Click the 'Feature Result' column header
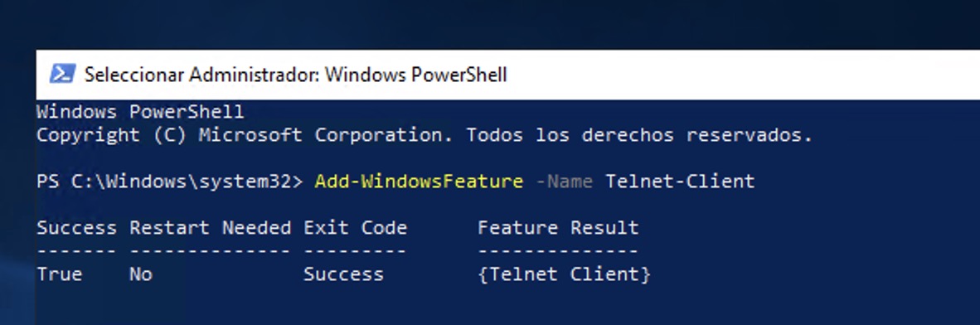Viewport: 980px width, 325px height. [558, 227]
